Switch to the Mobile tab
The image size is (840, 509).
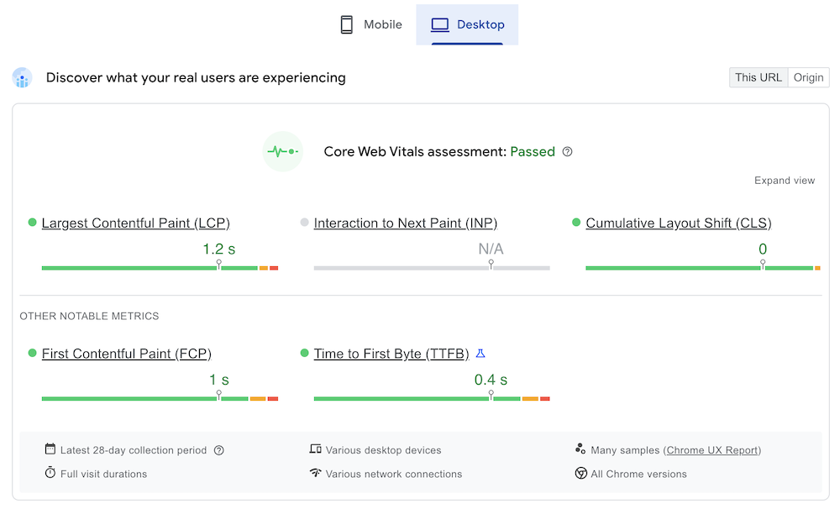tap(370, 24)
